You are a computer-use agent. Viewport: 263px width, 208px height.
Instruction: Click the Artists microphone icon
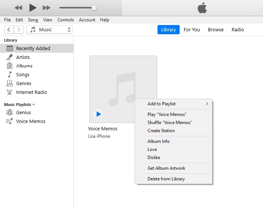click(9, 57)
